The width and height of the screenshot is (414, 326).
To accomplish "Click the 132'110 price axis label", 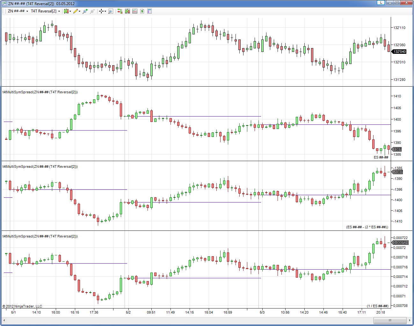I will click(x=399, y=28).
